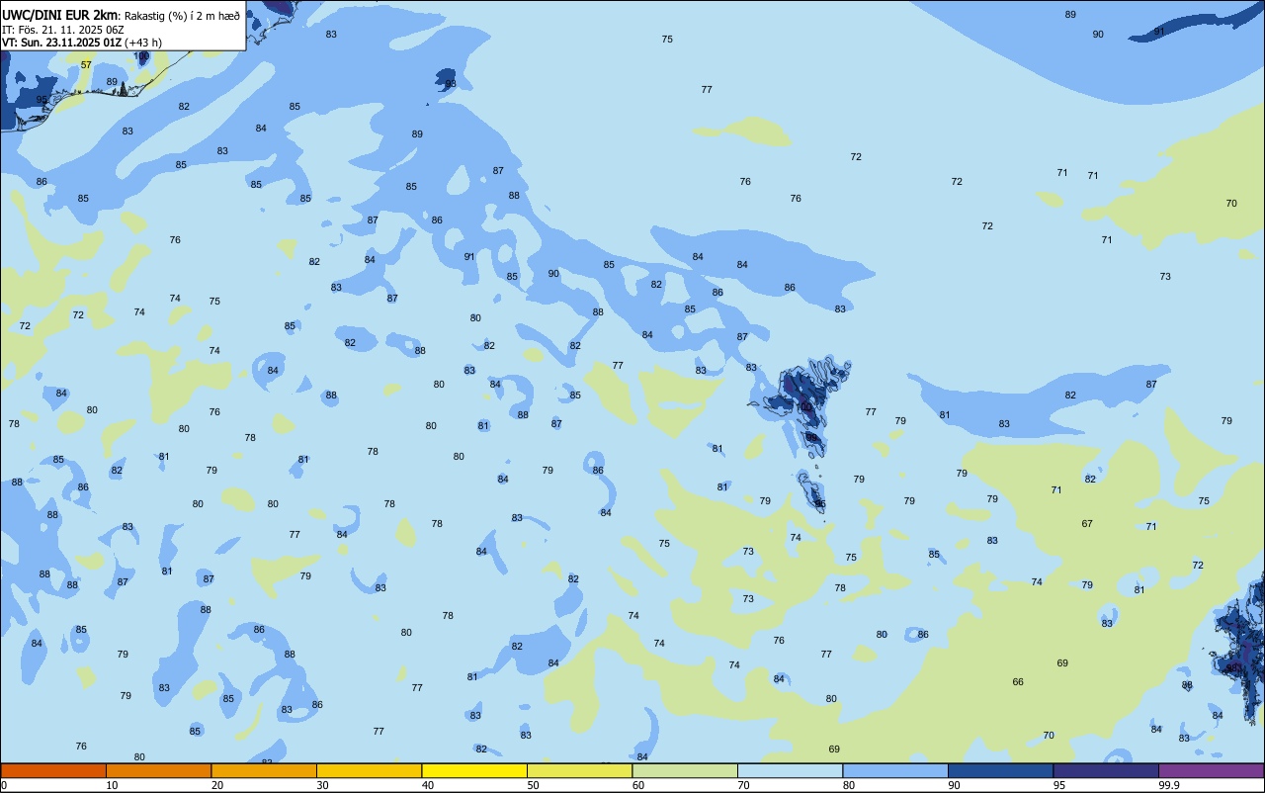This screenshot has height=793, width=1265.
Task: Click the legend scale label '60'
Action: tap(638, 785)
